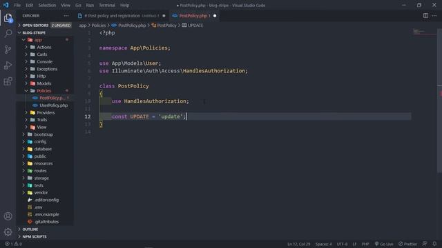Expand the tests folder

pyautogui.click(x=39, y=185)
